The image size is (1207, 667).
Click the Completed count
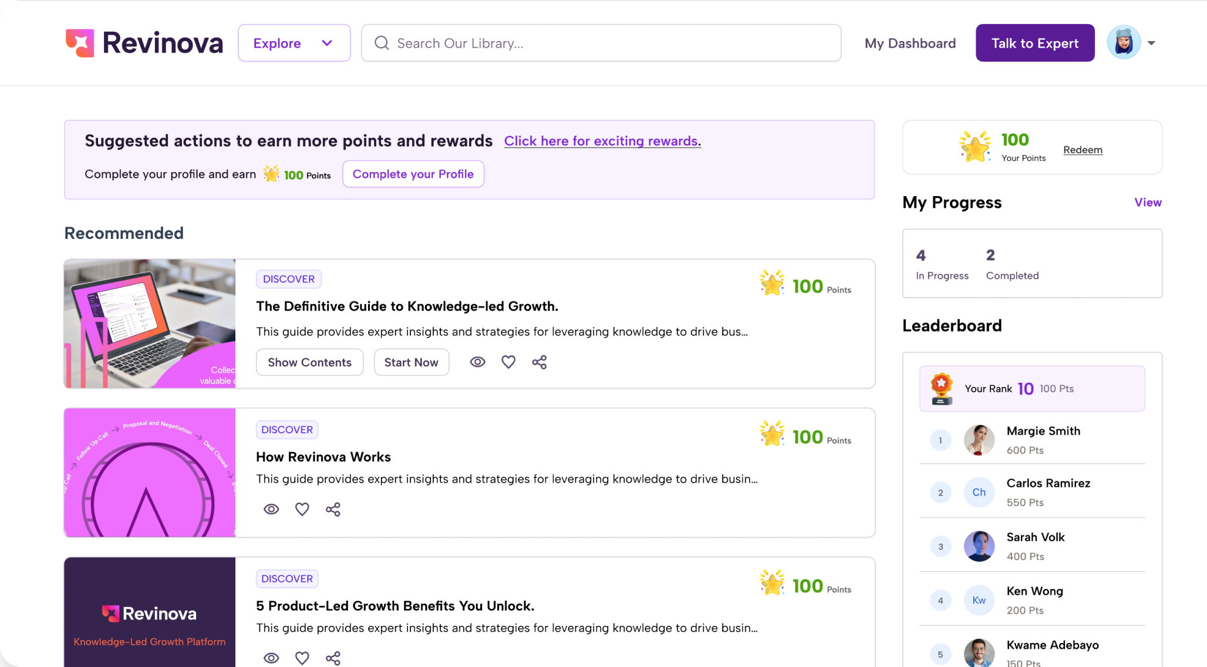(1012, 264)
